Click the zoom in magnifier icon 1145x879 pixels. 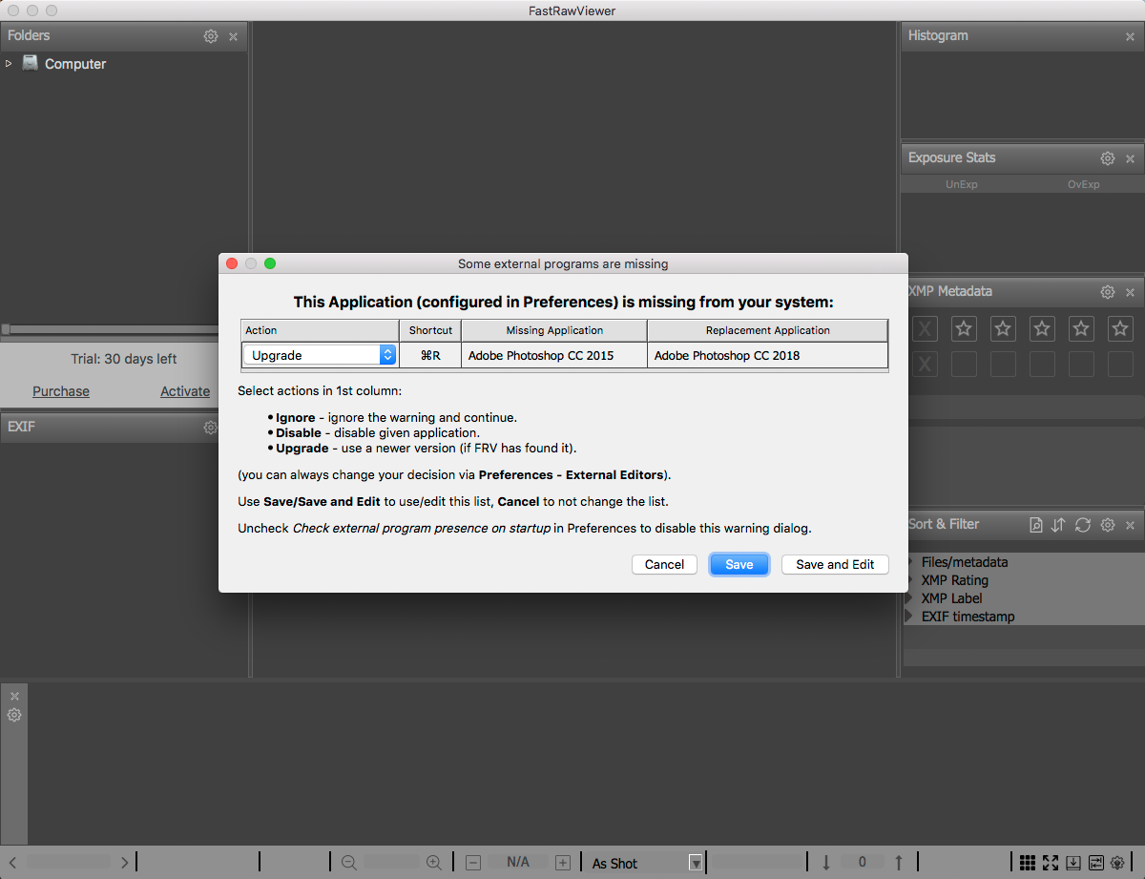tap(434, 863)
